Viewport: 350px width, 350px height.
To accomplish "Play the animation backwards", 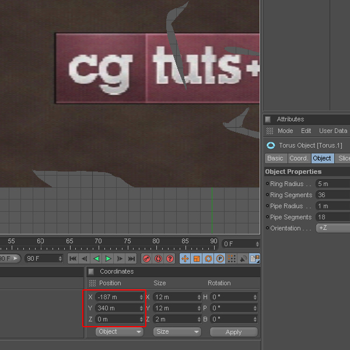I will click(x=96, y=258).
